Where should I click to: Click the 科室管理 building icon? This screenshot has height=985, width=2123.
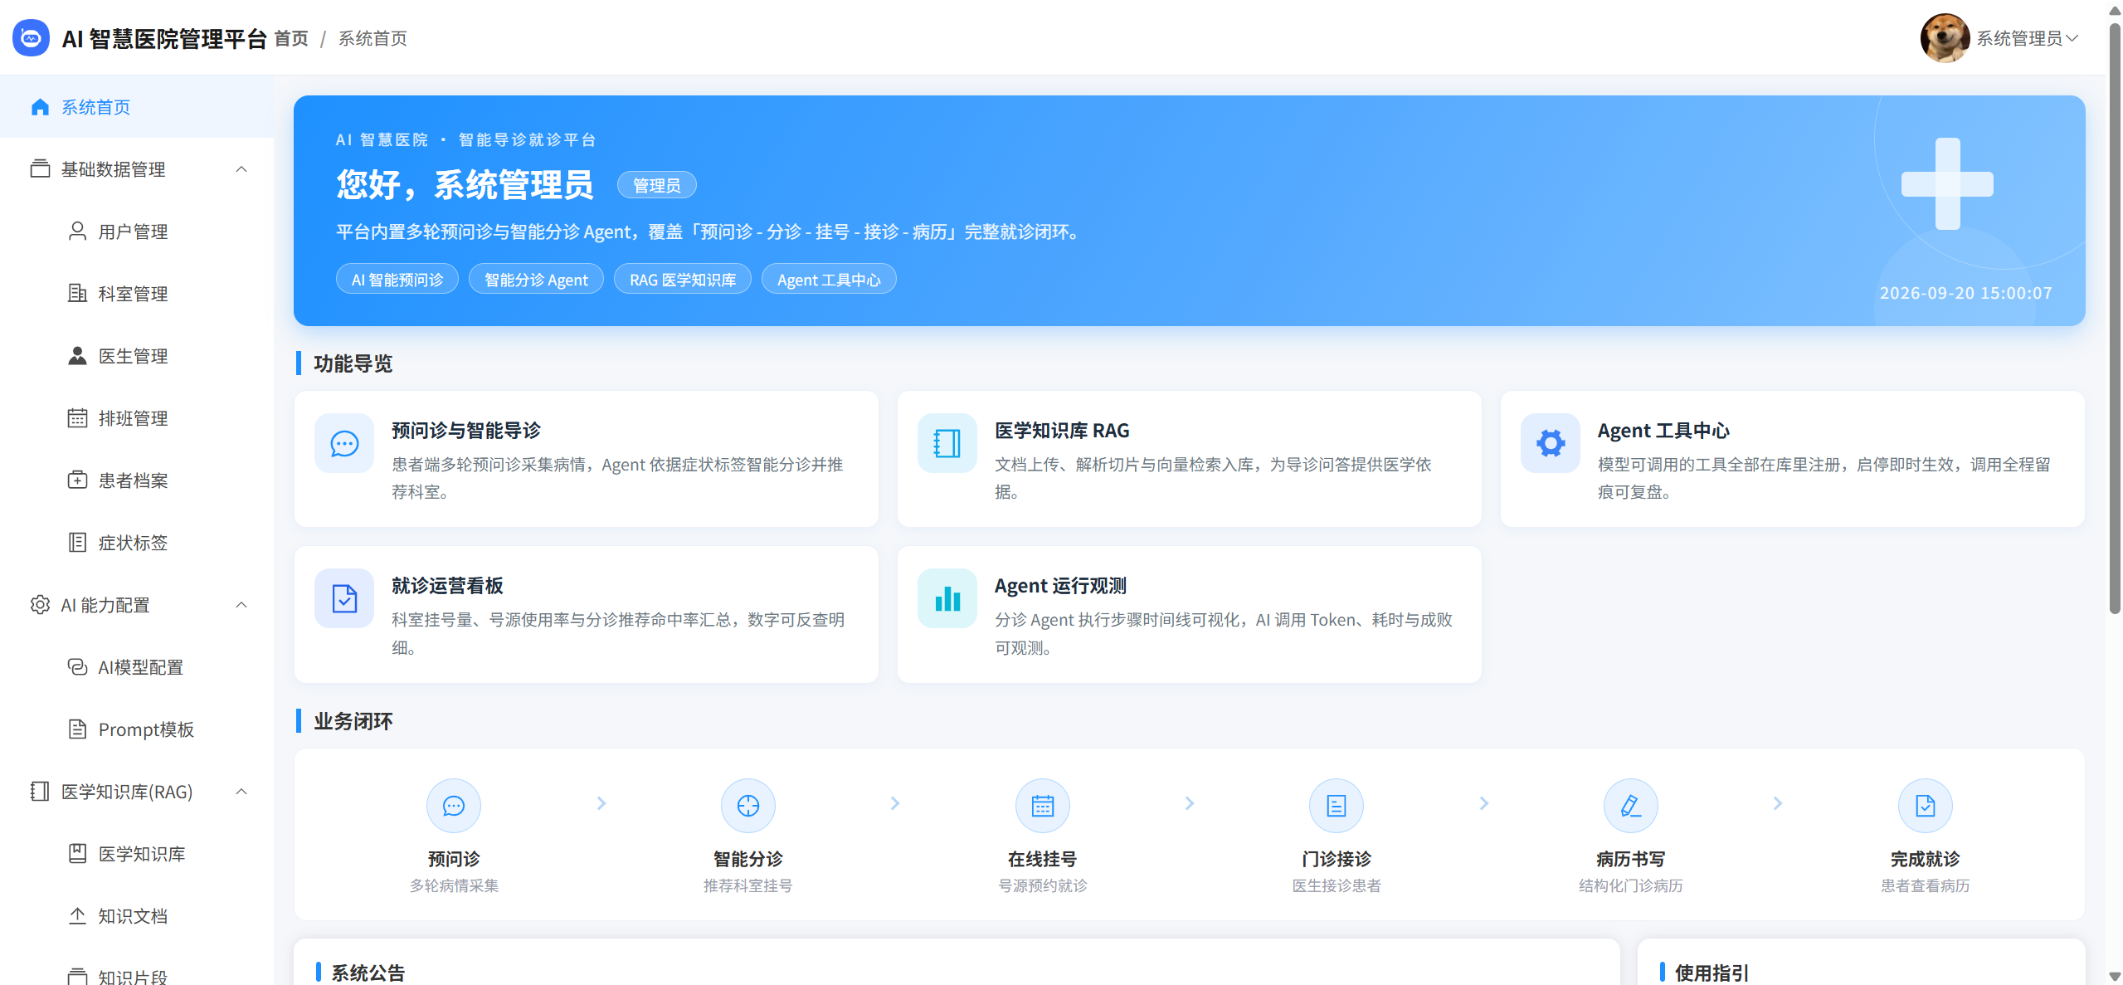click(x=77, y=293)
